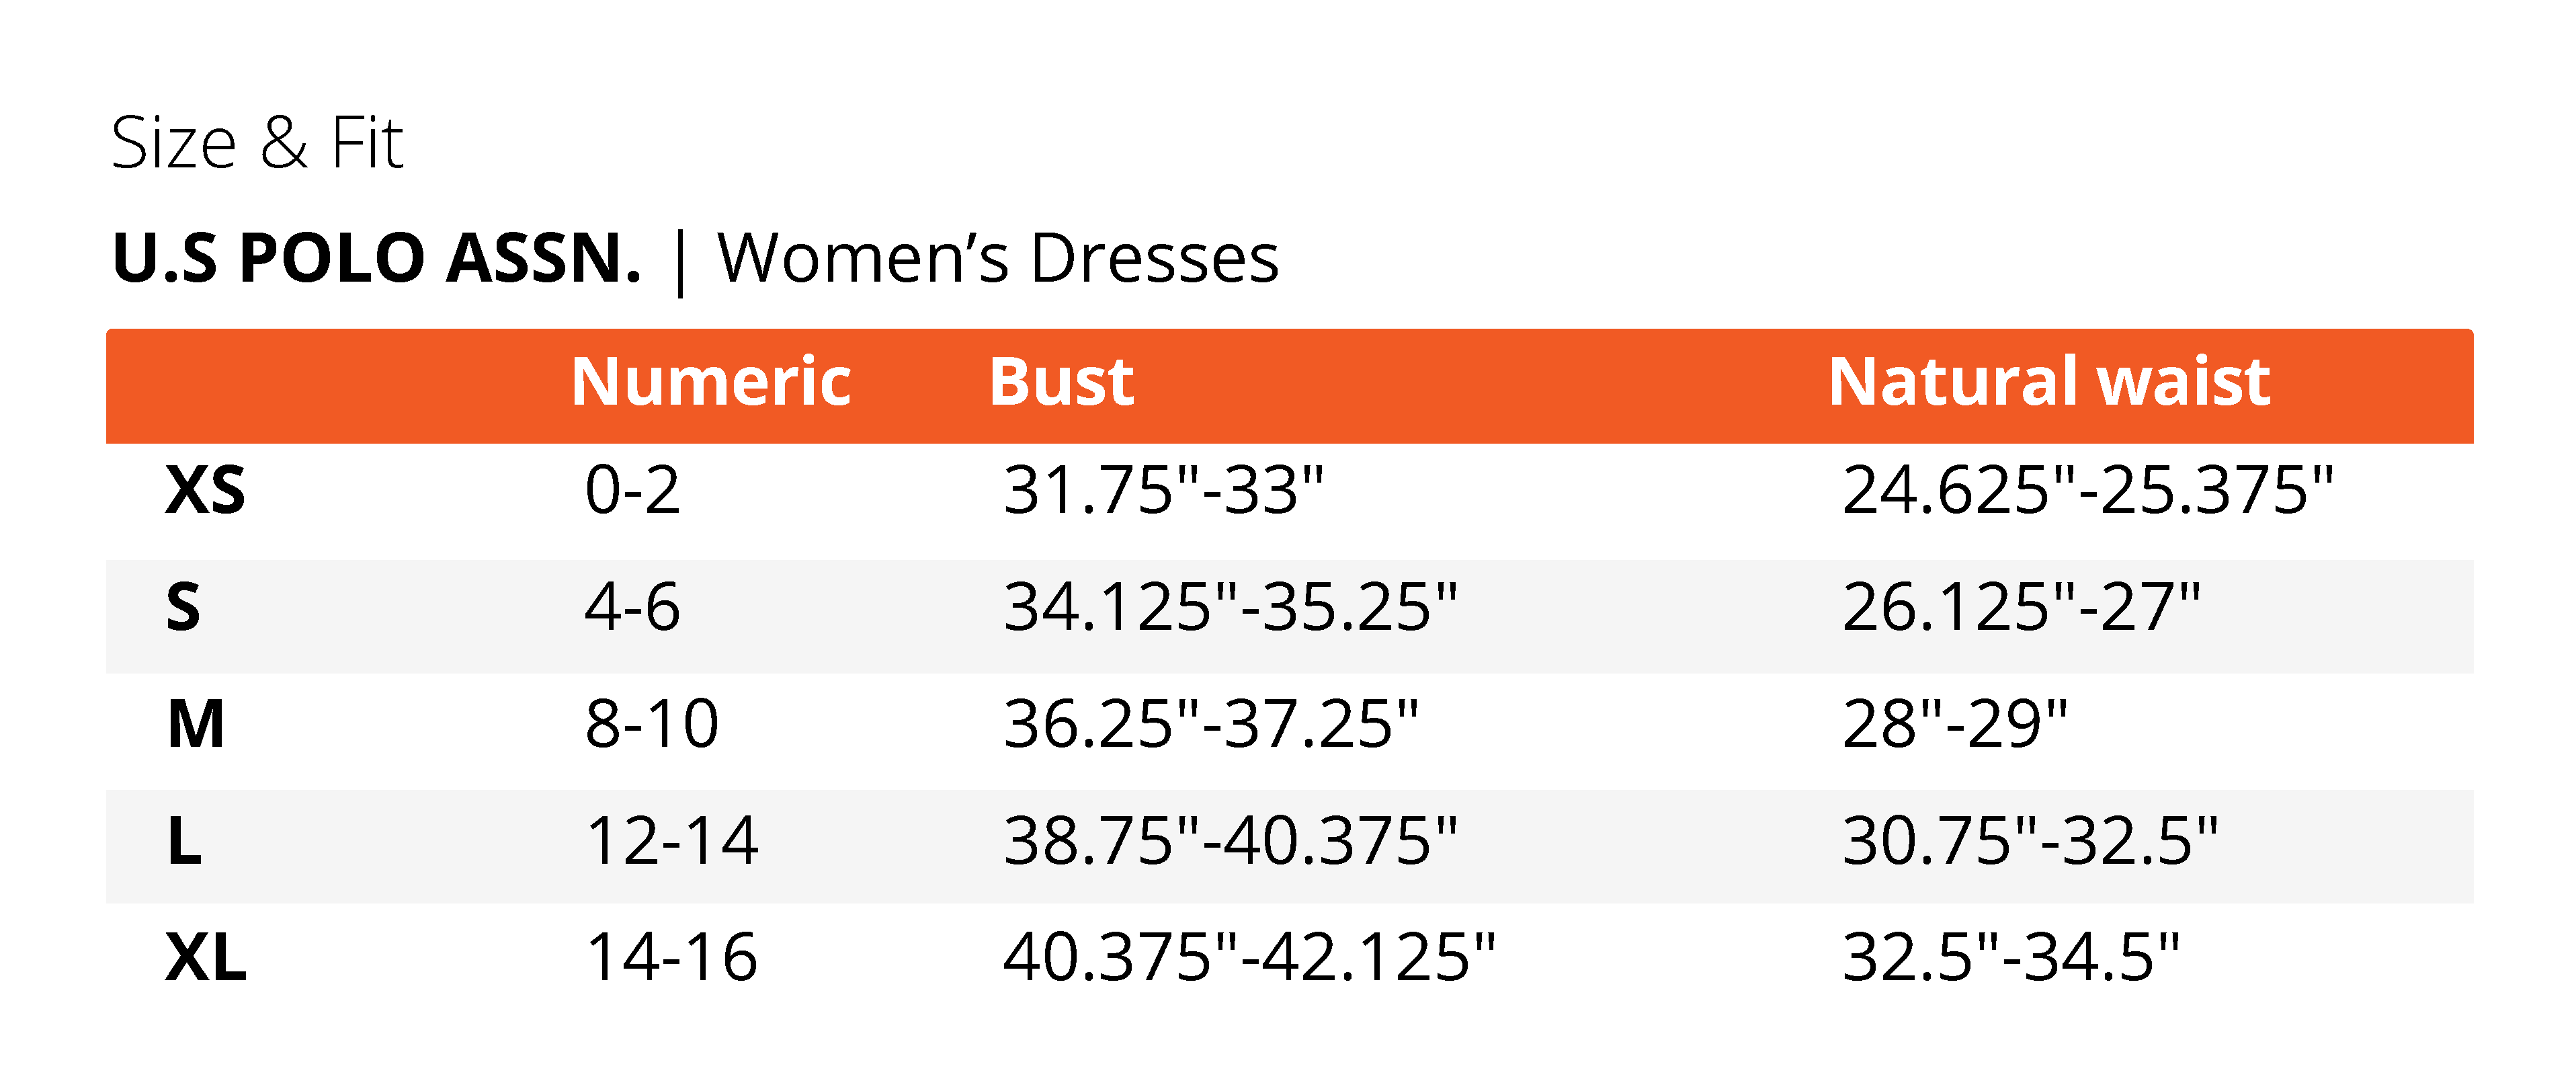
Task: Click the 0-2 numeric size cell
Action: (x=632, y=491)
